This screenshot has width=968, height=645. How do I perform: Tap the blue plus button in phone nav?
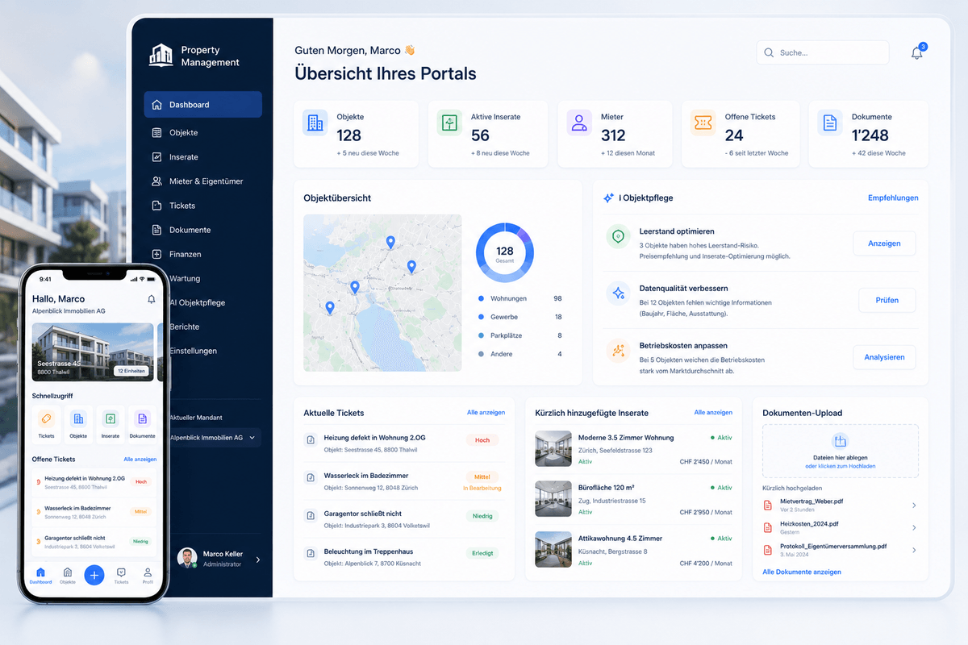94,575
